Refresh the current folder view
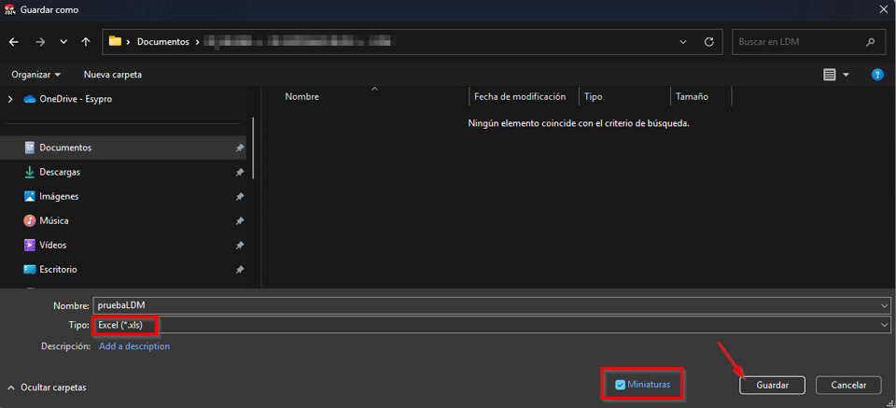896x408 pixels. pyautogui.click(x=709, y=42)
